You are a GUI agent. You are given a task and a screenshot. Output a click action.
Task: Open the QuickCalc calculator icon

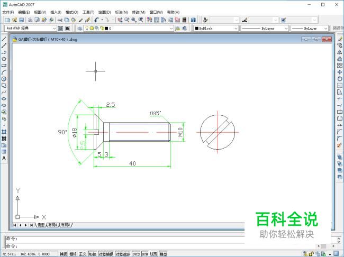[x=184, y=20]
